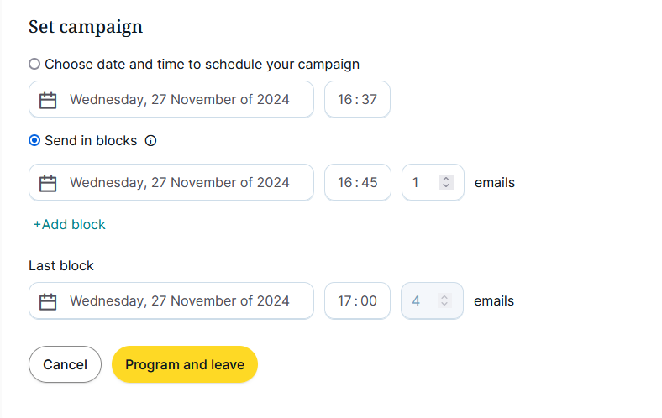662x418 pixels.
Task: Open scheduled campaign date picker field
Action: click(x=179, y=100)
